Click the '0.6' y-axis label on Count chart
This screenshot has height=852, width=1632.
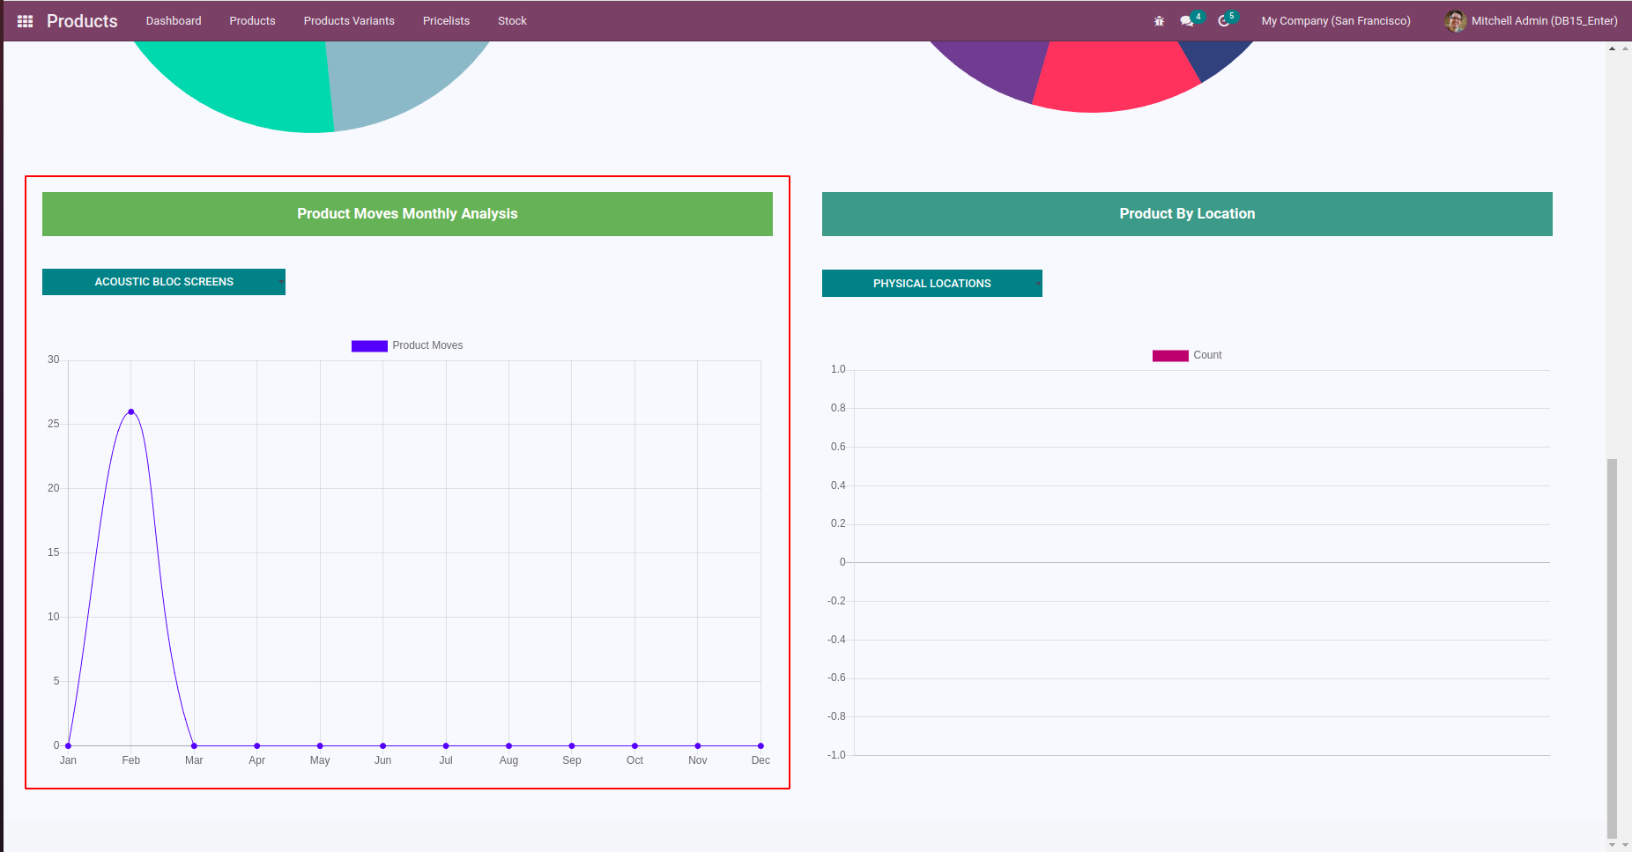point(838,447)
